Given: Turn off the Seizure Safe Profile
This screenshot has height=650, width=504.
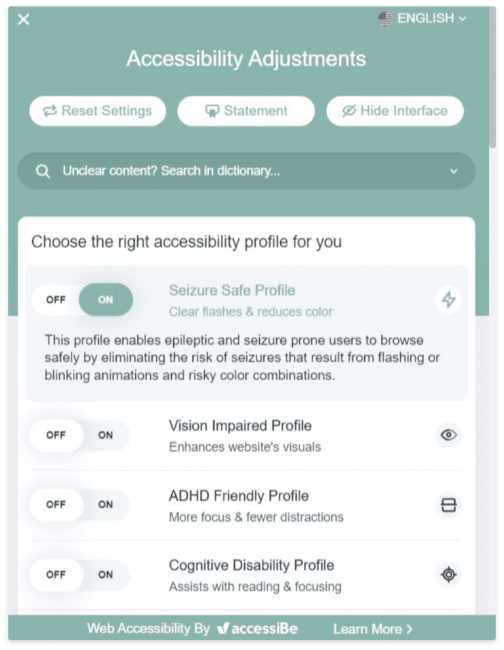Looking at the screenshot, I should (56, 300).
